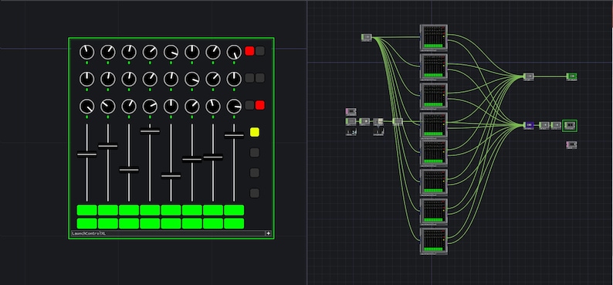Screen dimensions: 613x285
Task: Select the small source node wired to all containers
Action: (367, 38)
